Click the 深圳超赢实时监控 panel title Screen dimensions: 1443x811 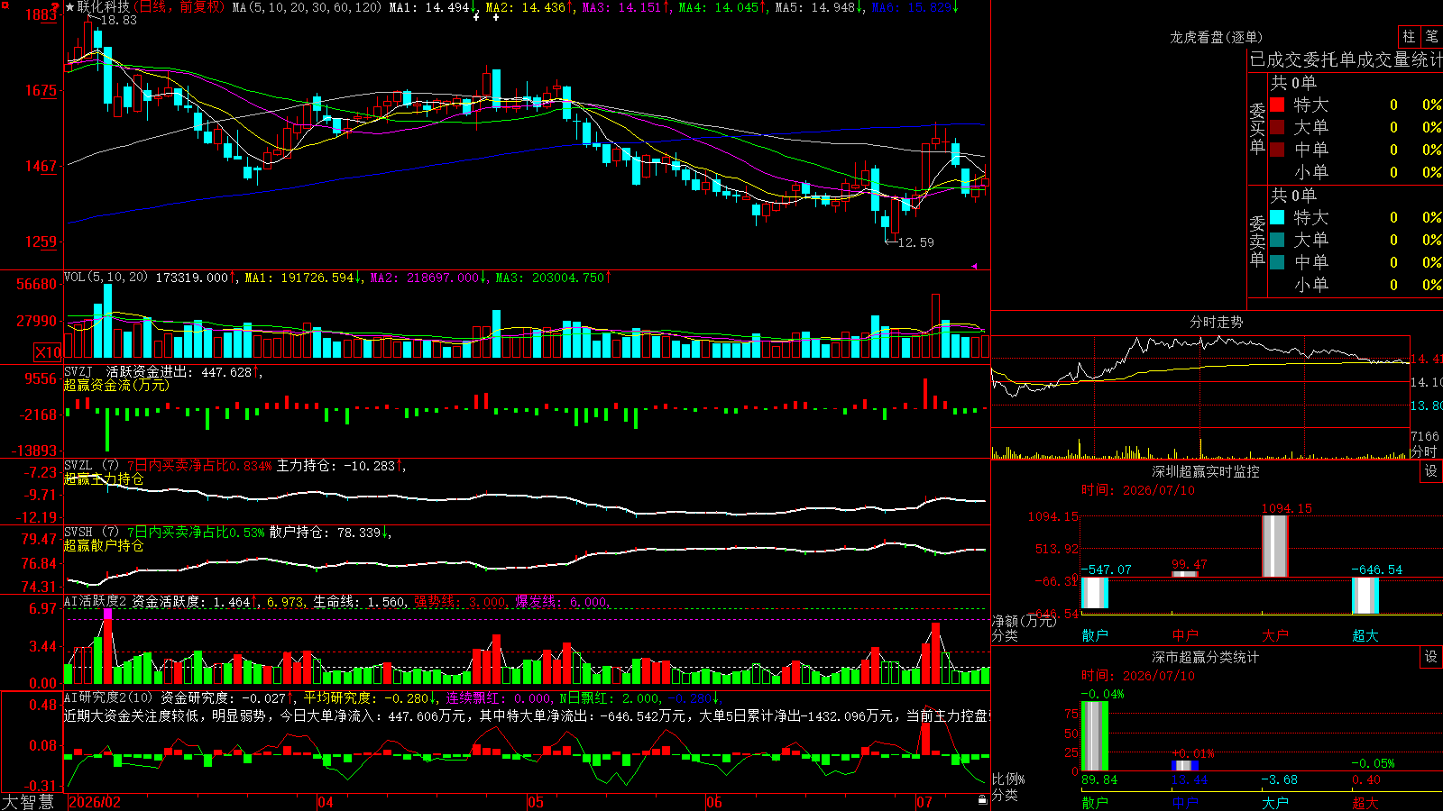pyautogui.click(x=1206, y=471)
